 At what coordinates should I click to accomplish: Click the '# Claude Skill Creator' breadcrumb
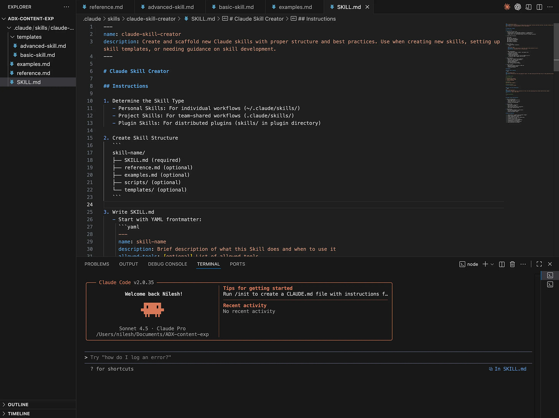tap(253, 19)
